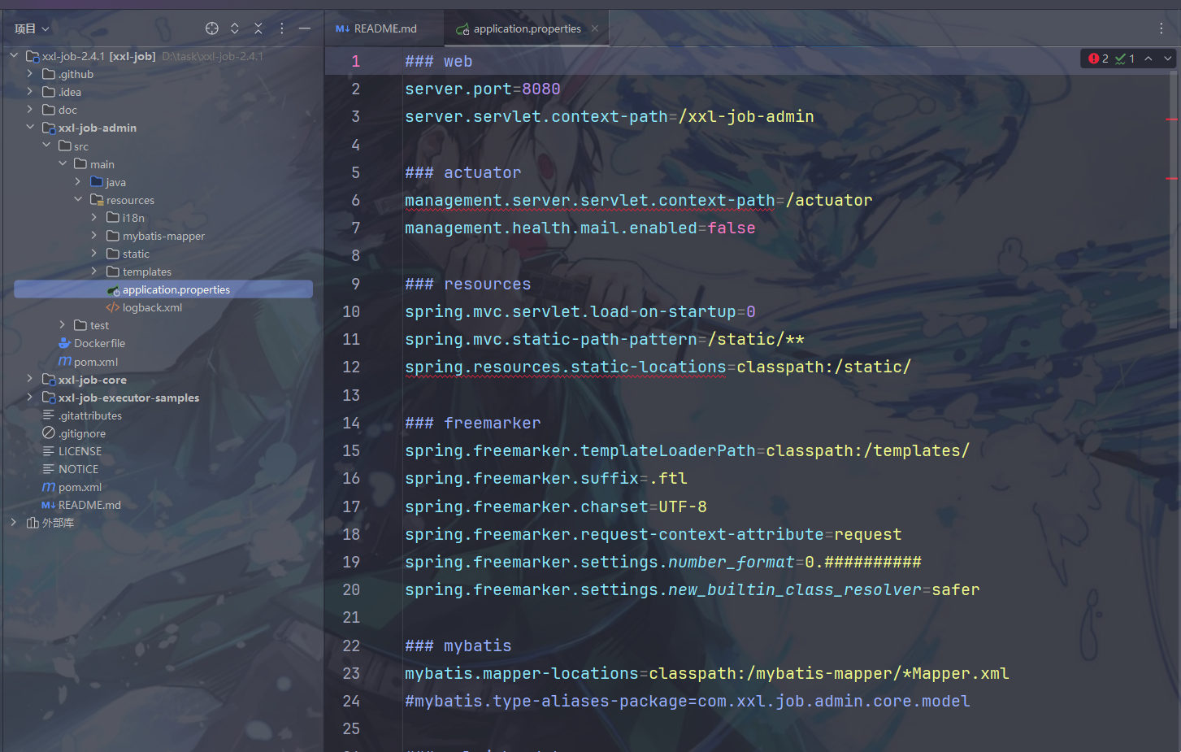The image size is (1181, 752).
Task: Expand the xxl-job-core module
Action: 30,380
